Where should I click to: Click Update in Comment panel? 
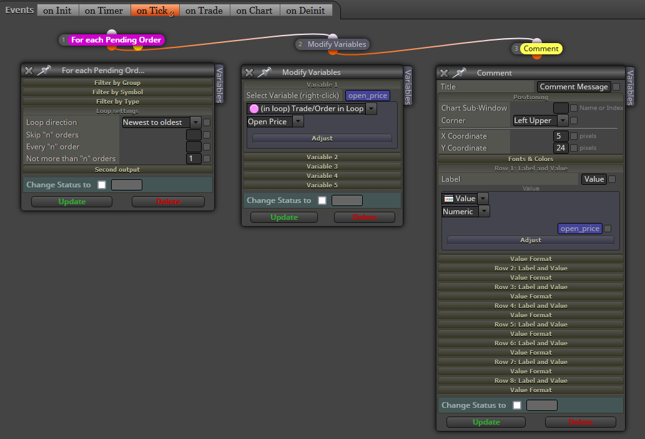[x=486, y=422]
